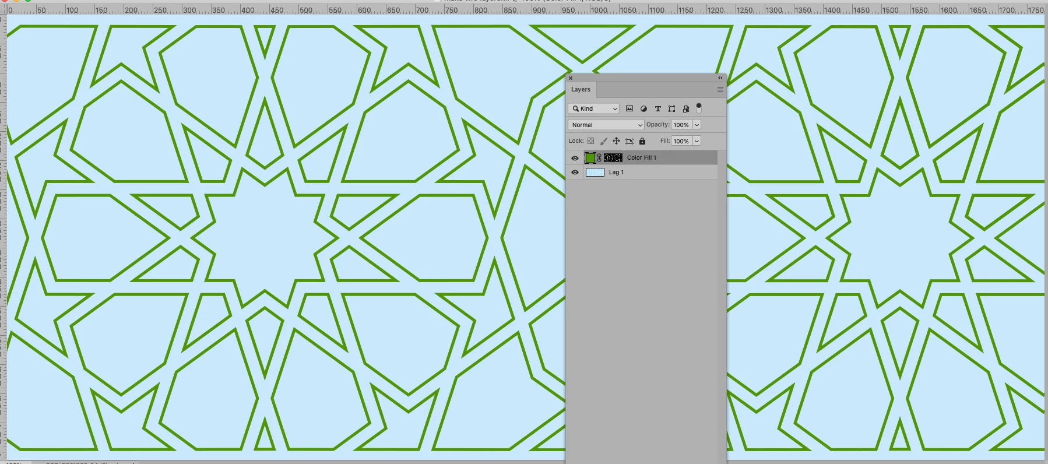Click the Fill 100% value field
Image resolution: width=1048 pixels, height=464 pixels.
coord(681,141)
